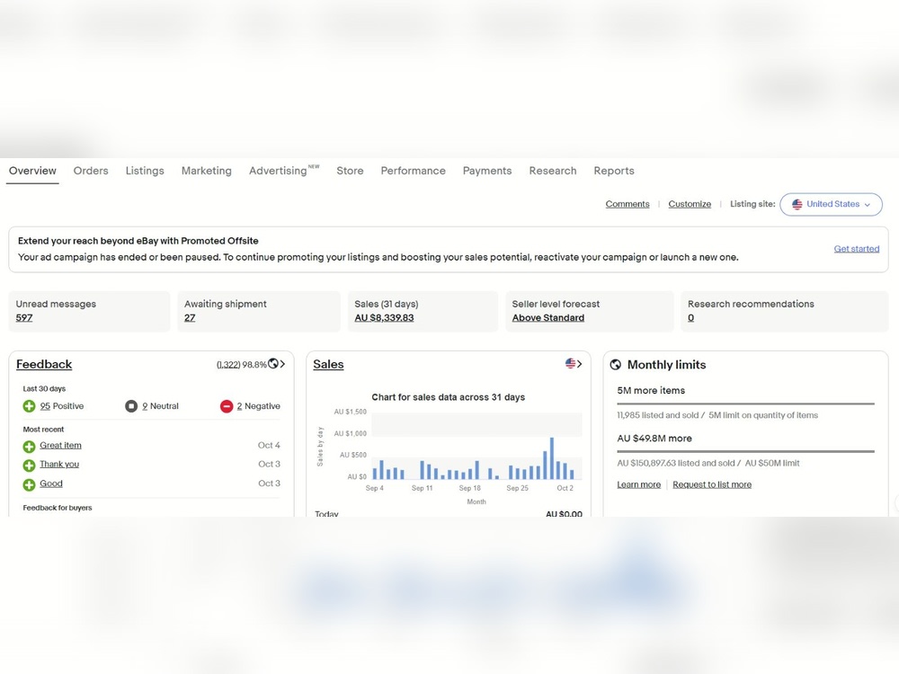
Task: Click the 5M more items progress bar
Action: point(745,404)
